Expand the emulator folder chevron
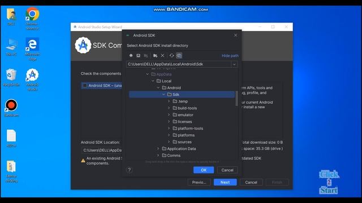Viewport: 362px width, 203px height. pyautogui.click(x=169, y=114)
